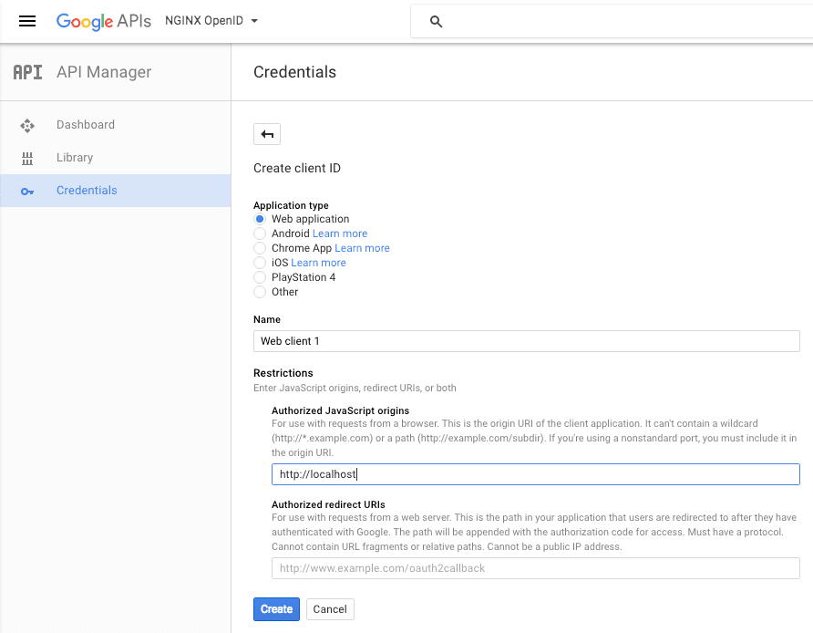813x633 pixels.
Task: Click the Google APIs logo
Action: [103, 21]
